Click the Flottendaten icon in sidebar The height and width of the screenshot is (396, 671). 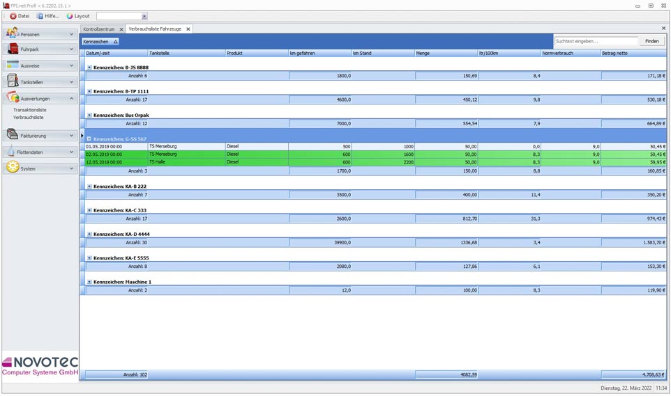click(12, 152)
